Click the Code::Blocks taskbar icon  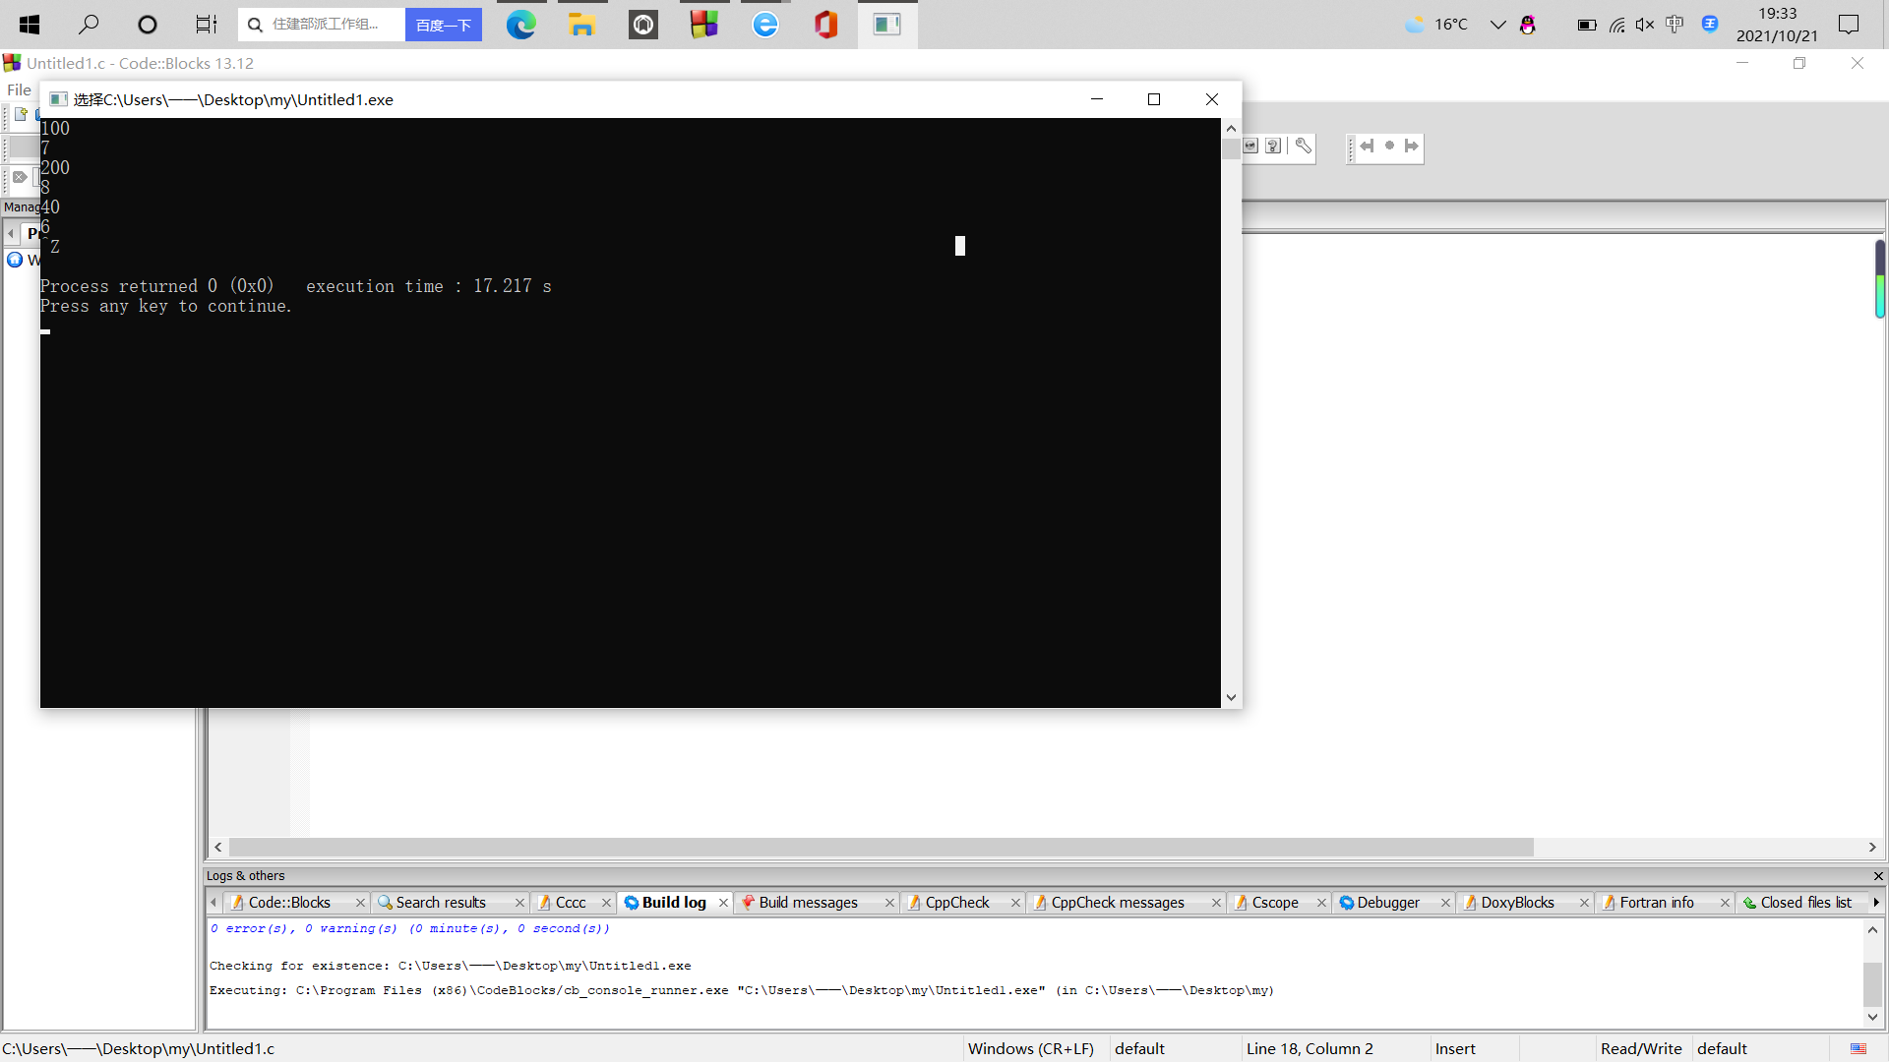pyautogui.click(x=703, y=25)
